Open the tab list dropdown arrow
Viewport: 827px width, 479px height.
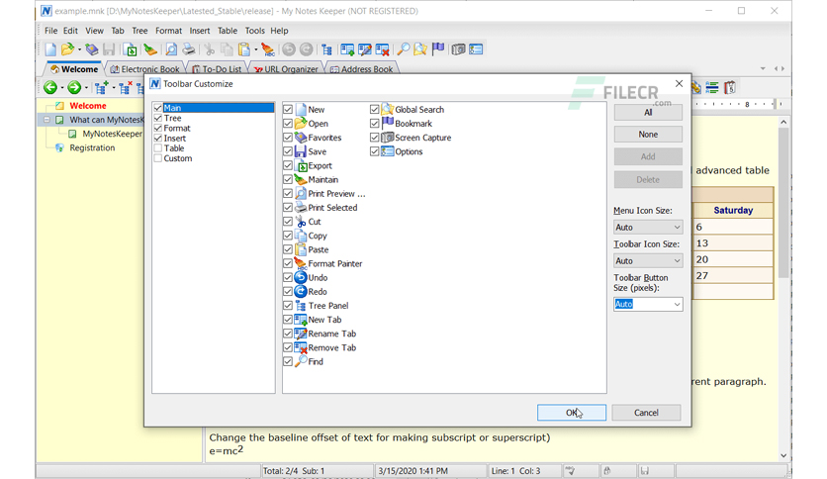(x=763, y=68)
